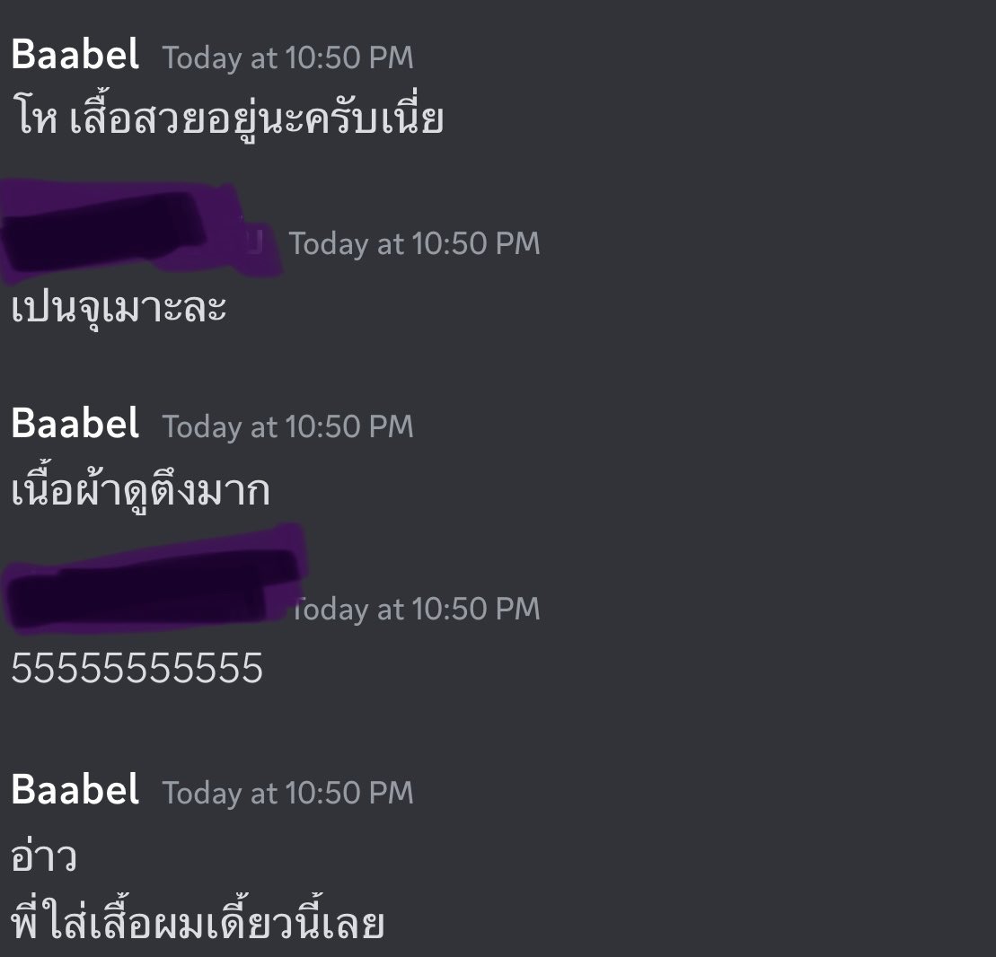Image resolution: width=996 pixels, height=957 pixels.
Task: Click the timestamp above the '55555555555' message
Action: pos(416,609)
